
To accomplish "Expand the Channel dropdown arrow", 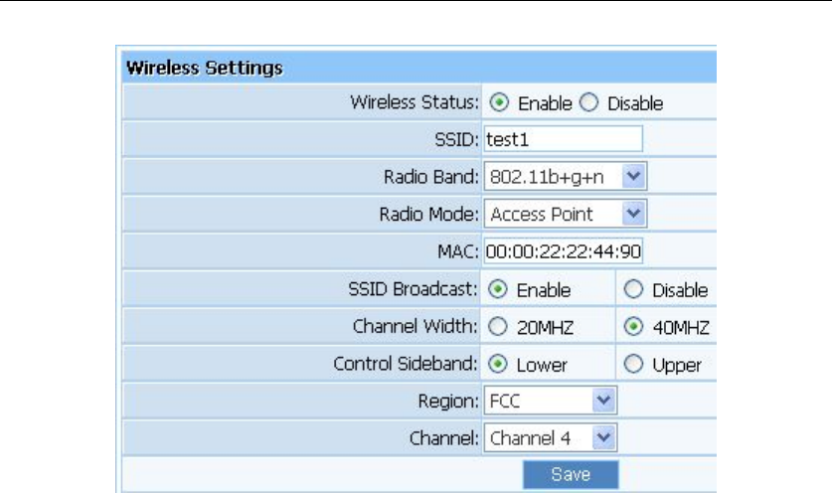I will pos(603,437).
